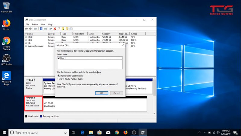
Task: Click the Back arrow in the toolbar
Action: click(27, 29)
